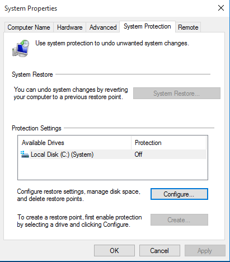Click the system protection computer icon
Image resolution: width=230 pixels, height=262 pixels.
21,48
